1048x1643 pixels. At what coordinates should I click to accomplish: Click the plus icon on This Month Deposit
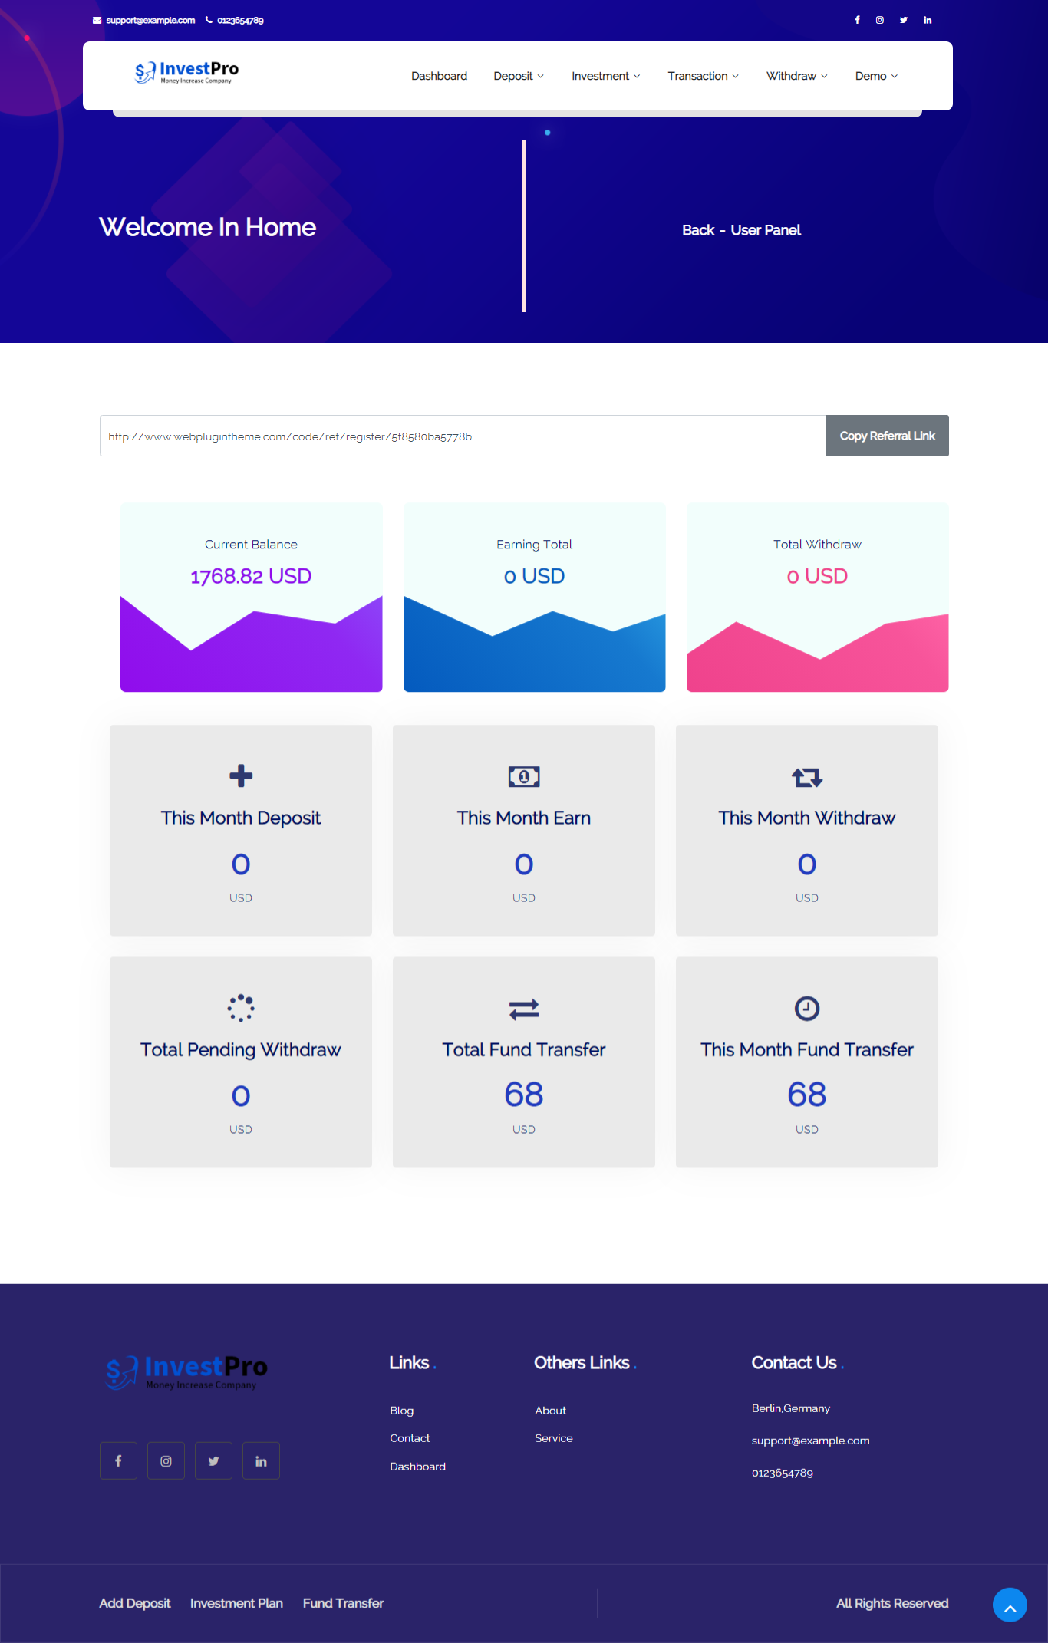[241, 776]
